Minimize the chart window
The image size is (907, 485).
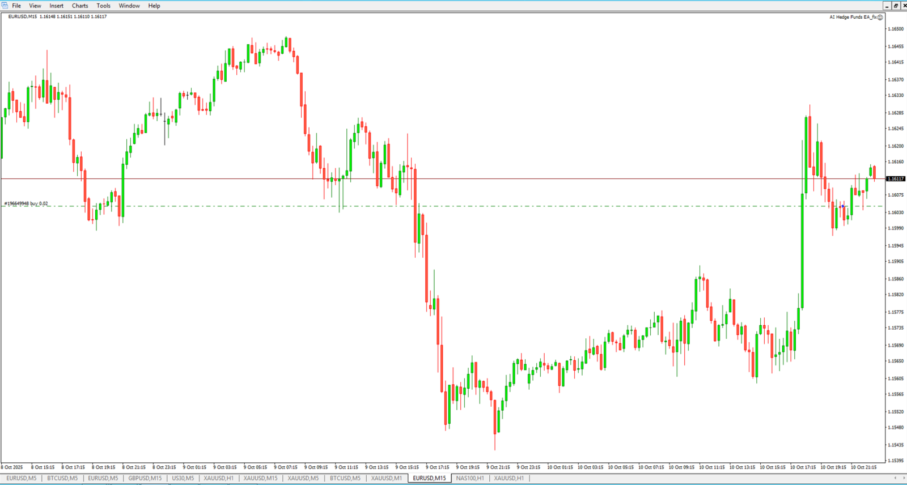coord(887,6)
